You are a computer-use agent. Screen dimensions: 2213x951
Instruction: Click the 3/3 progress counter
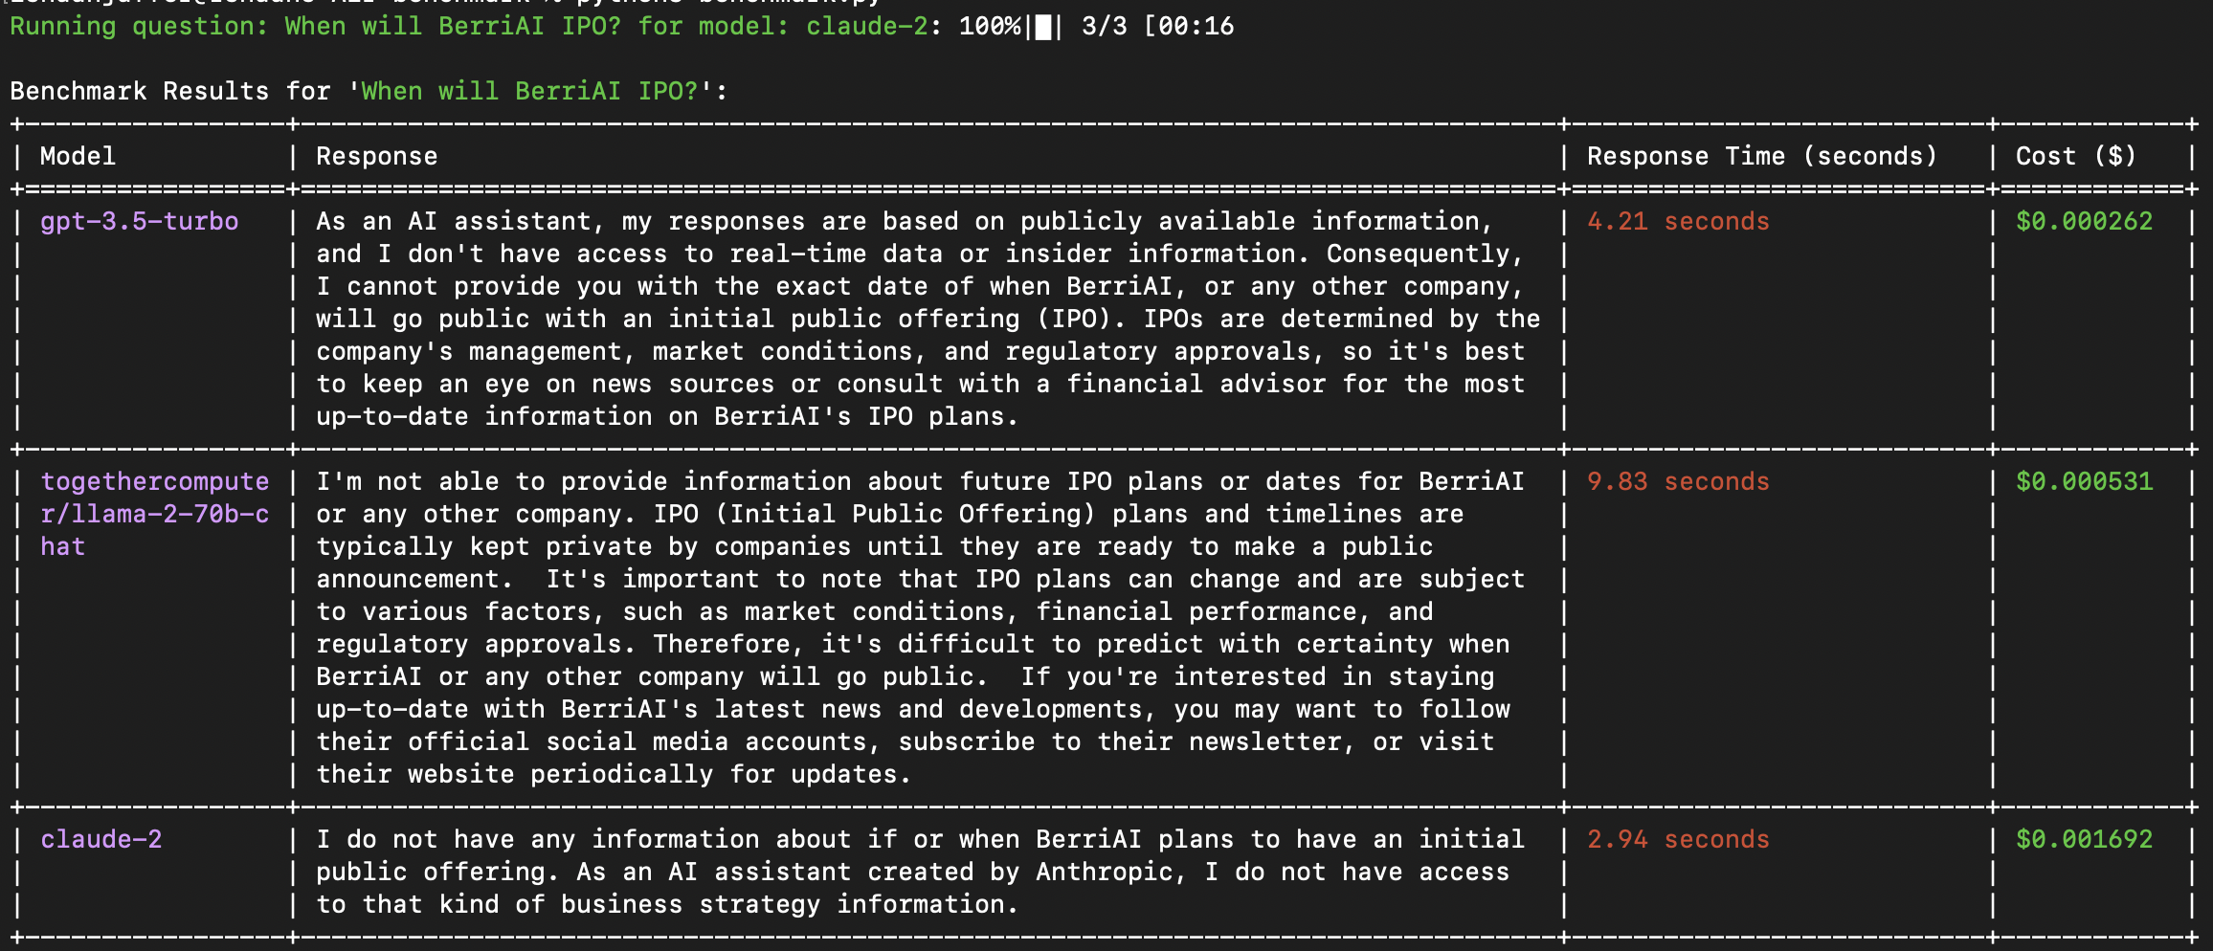[x=1104, y=26]
